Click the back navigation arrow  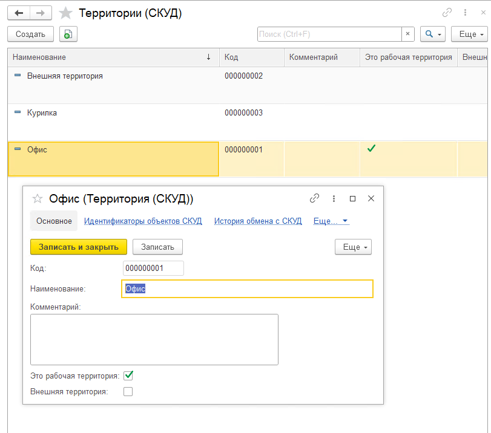tap(19, 13)
